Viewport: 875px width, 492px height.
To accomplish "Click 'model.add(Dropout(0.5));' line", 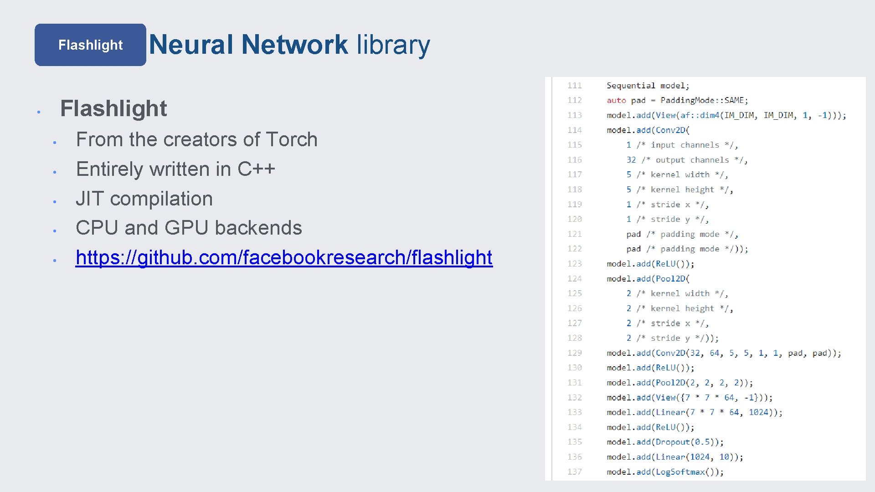I will pos(665,442).
